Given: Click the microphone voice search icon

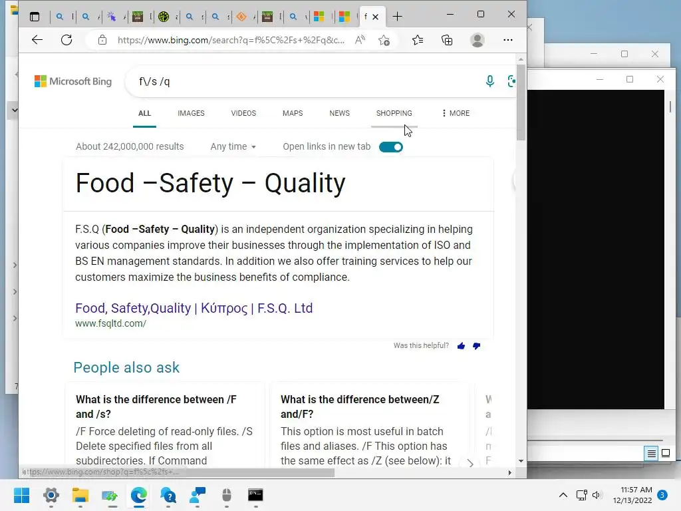Looking at the screenshot, I should point(490,81).
